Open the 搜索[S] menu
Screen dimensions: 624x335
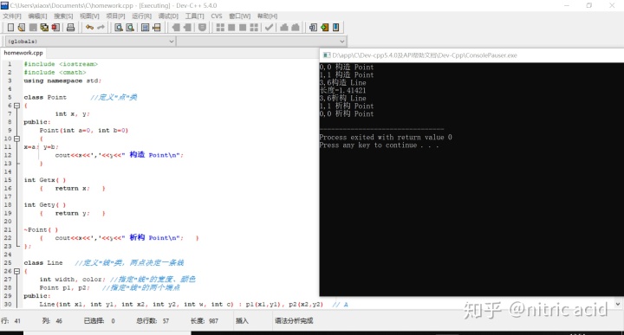(63, 16)
